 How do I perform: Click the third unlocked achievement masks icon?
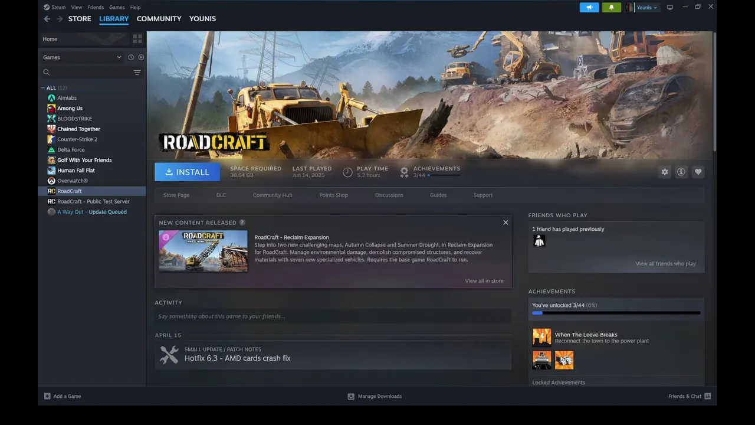pyautogui.click(x=564, y=360)
